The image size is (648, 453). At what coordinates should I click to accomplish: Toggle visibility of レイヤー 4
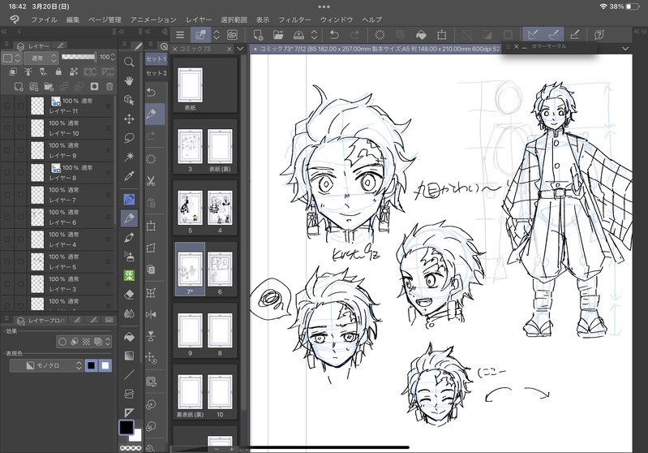[x=7, y=239]
